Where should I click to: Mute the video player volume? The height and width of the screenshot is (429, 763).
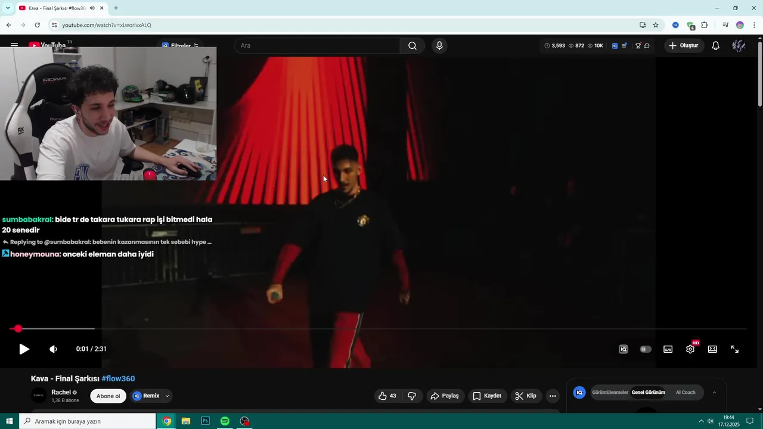point(53,349)
